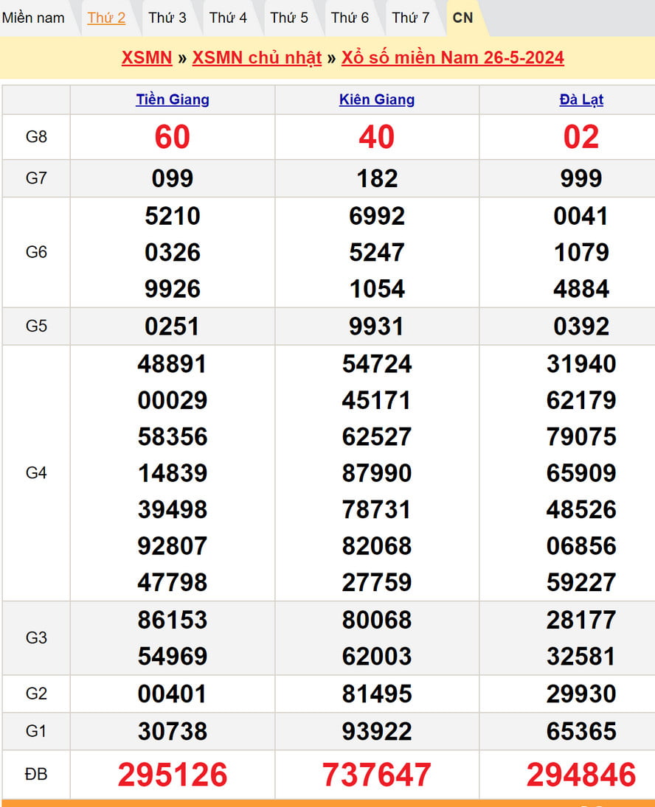Screen dimensions: 655x807
Task: Select Tiền Giang special prize 295126
Action: point(173,775)
